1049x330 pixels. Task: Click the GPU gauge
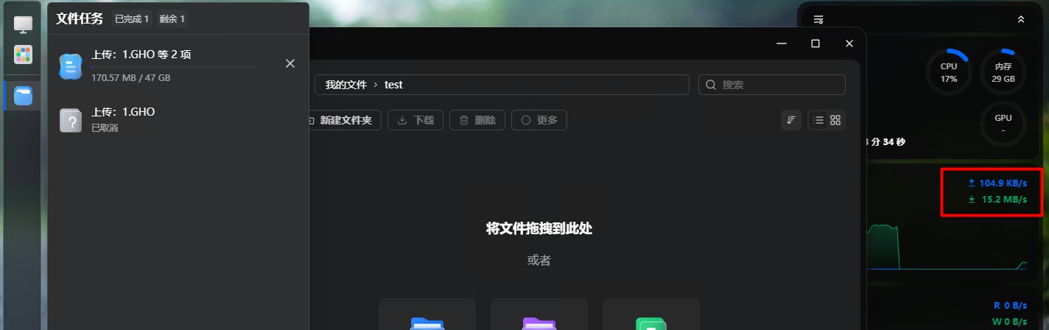(x=1003, y=124)
